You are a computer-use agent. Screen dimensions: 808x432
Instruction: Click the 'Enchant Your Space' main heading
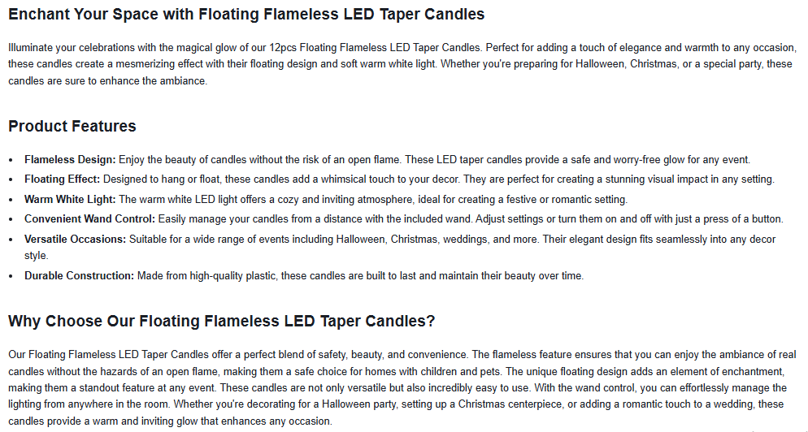pos(245,14)
